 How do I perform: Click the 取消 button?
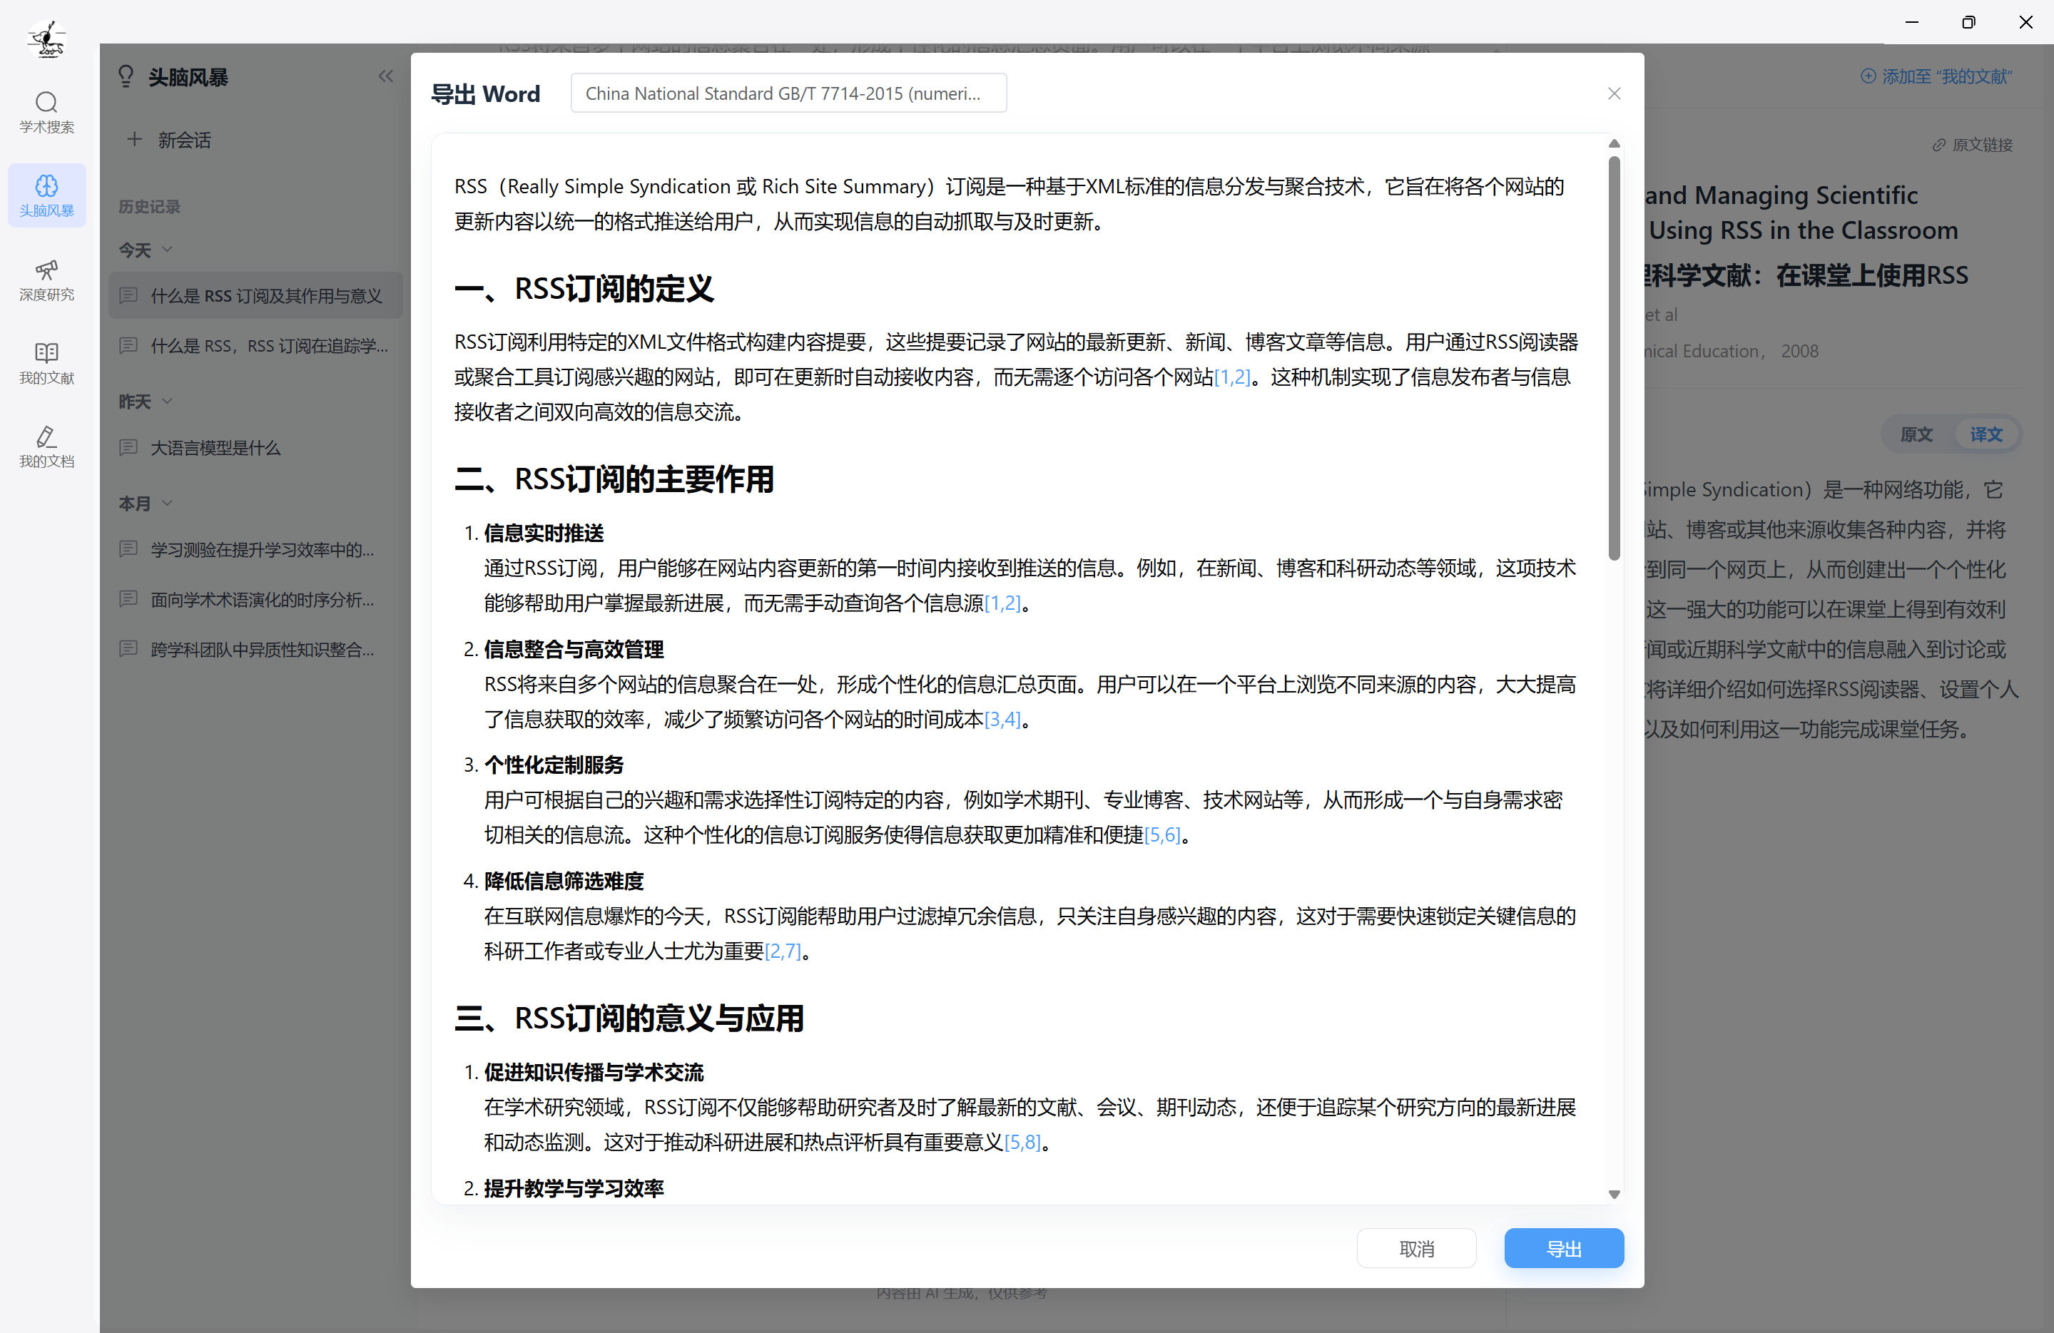(x=1415, y=1247)
